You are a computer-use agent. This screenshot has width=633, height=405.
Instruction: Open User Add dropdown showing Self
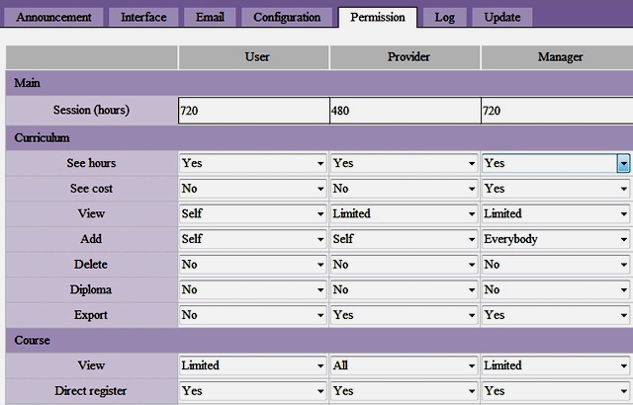[x=253, y=239]
